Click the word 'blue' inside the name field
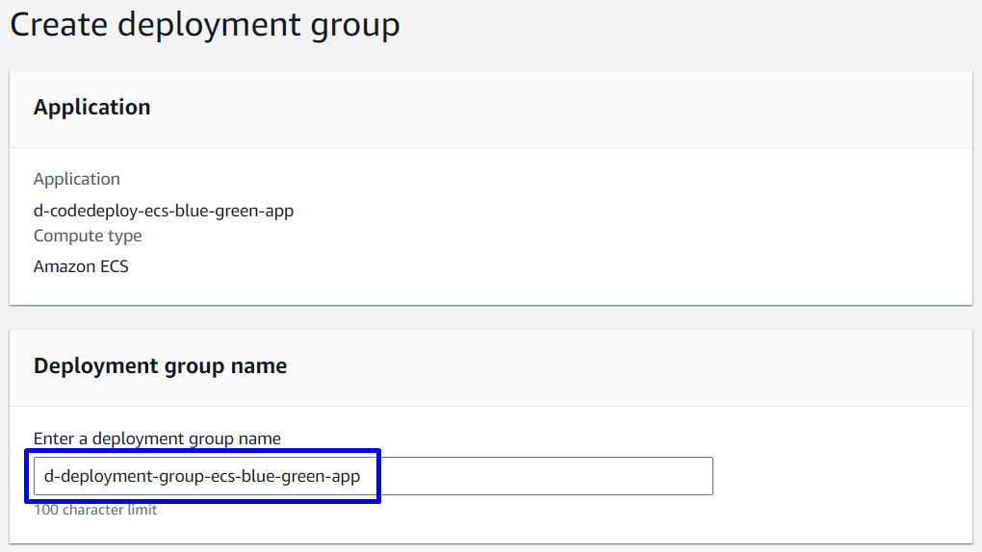982x552 pixels. pyautogui.click(x=257, y=476)
